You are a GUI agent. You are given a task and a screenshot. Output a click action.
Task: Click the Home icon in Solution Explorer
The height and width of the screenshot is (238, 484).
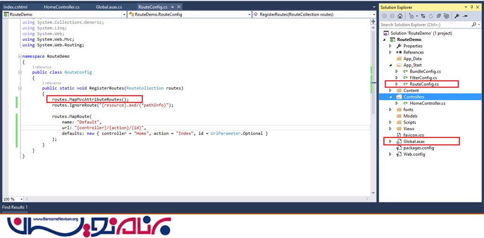(400, 16)
